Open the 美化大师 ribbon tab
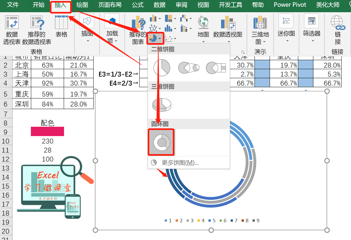Viewport: 351px width, 240px height. click(x=328, y=5)
